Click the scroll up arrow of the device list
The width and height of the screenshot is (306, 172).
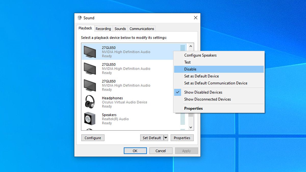coord(191,47)
